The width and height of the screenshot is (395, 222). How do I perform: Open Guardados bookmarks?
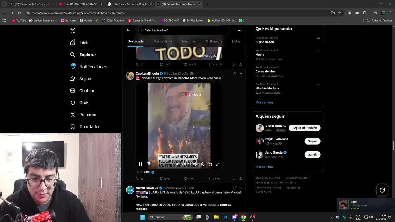click(x=85, y=127)
